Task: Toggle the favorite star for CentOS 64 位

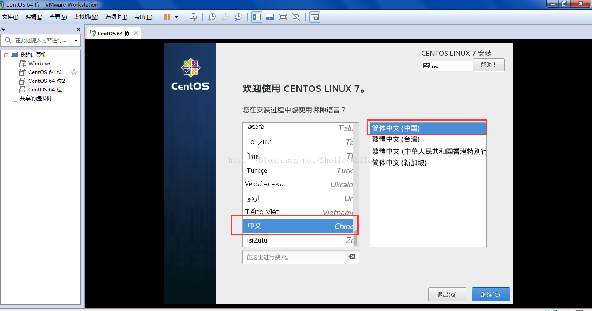Action: (74, 72)
